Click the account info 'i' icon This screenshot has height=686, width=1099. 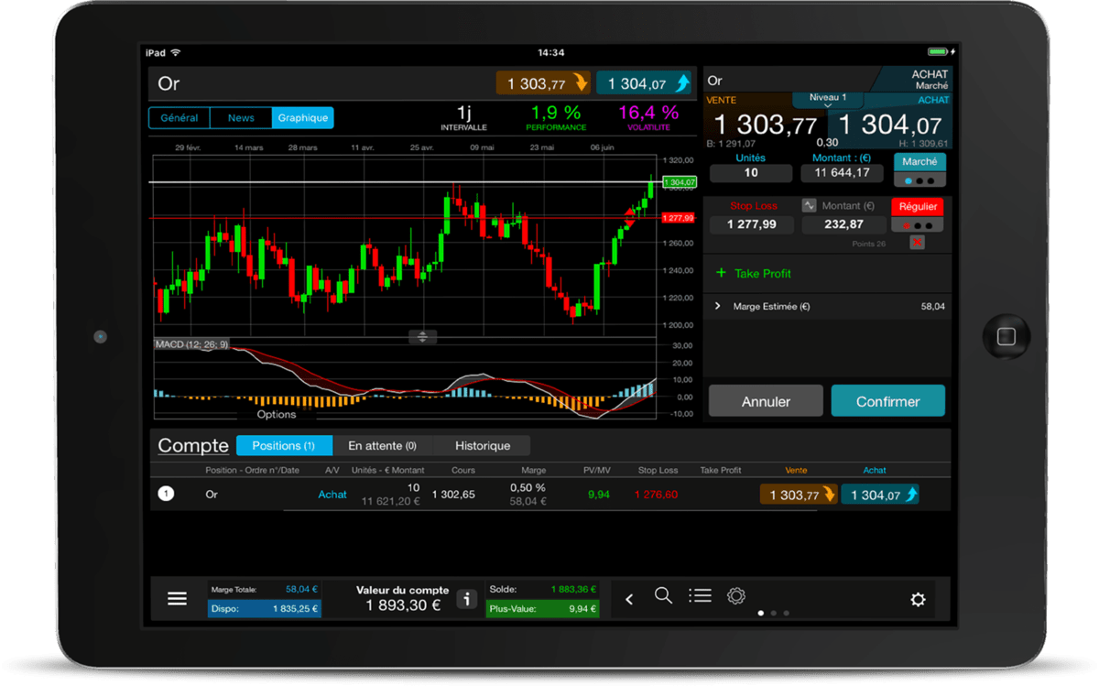(467, 598)
